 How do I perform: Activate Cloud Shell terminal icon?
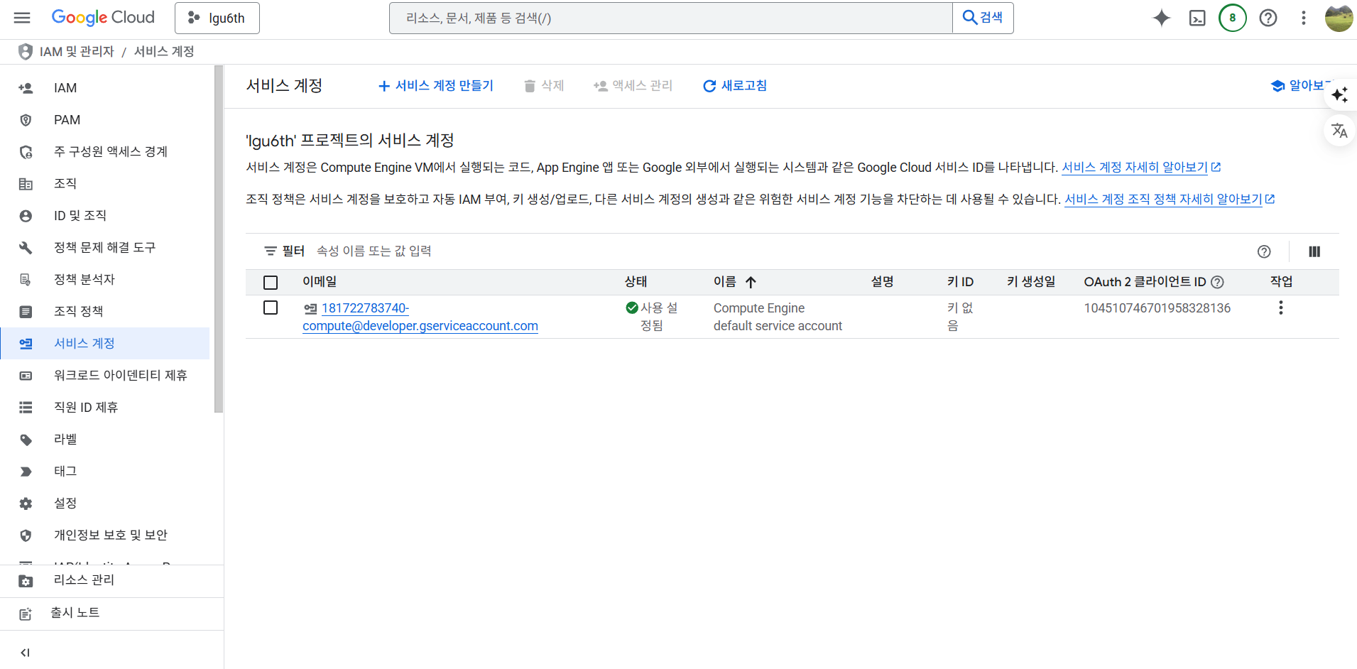(x=1197, y=18)
